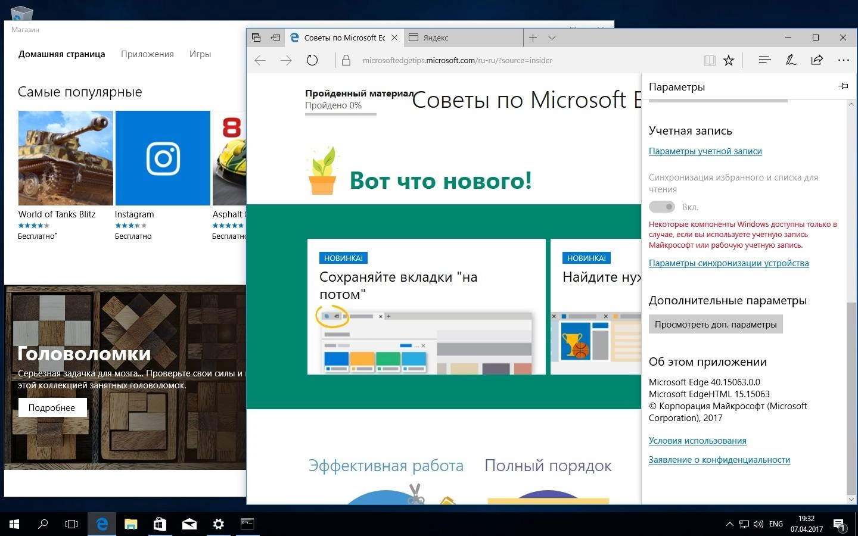Open a new tab in Edge
This screenshot has width=858, height=536.
pos(533,38)
